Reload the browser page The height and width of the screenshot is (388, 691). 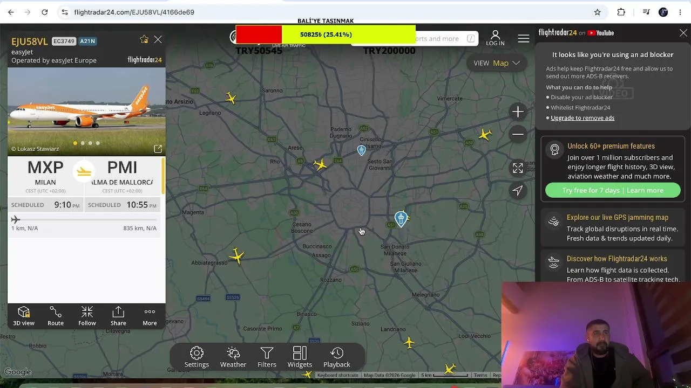[45, 12]
